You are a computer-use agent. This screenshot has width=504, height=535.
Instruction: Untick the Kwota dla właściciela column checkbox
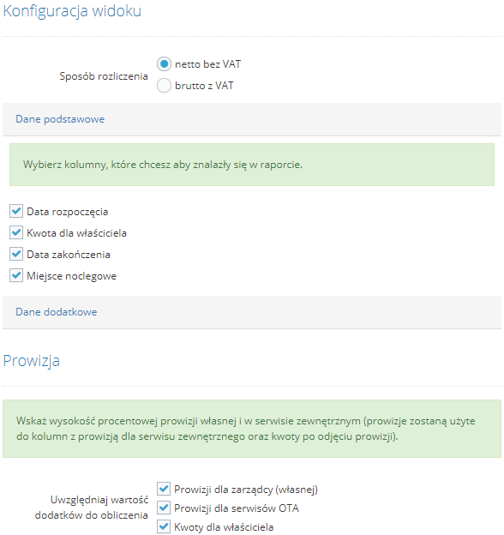(16, 232)
